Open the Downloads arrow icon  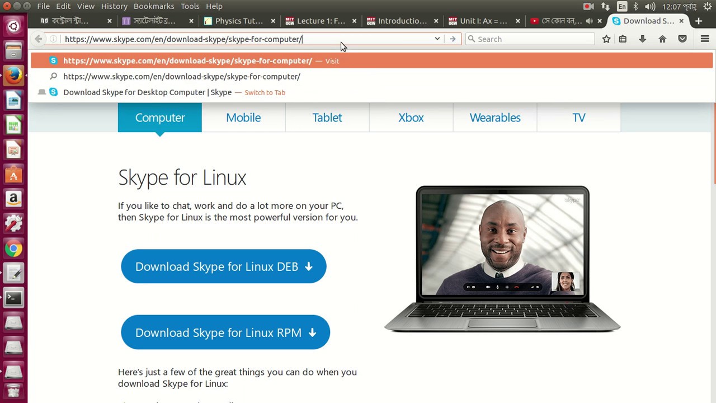(642, 39)
